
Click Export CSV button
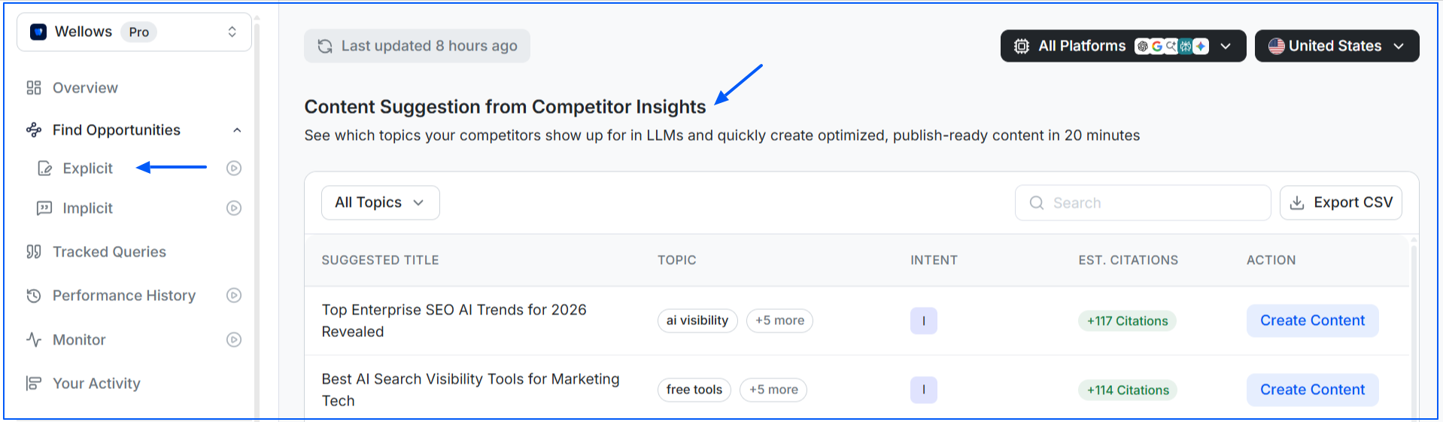(x=1341, y=203)
